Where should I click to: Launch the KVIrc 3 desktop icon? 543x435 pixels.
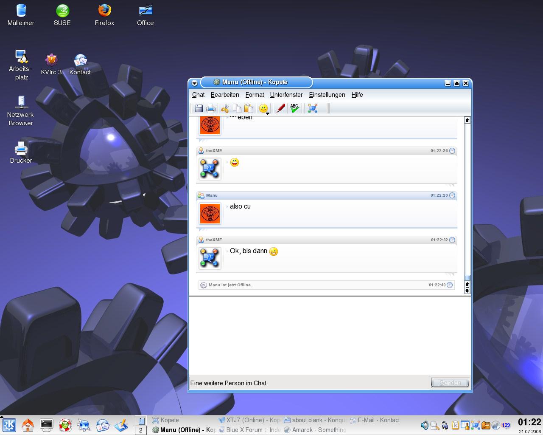(x=51, y=64)
